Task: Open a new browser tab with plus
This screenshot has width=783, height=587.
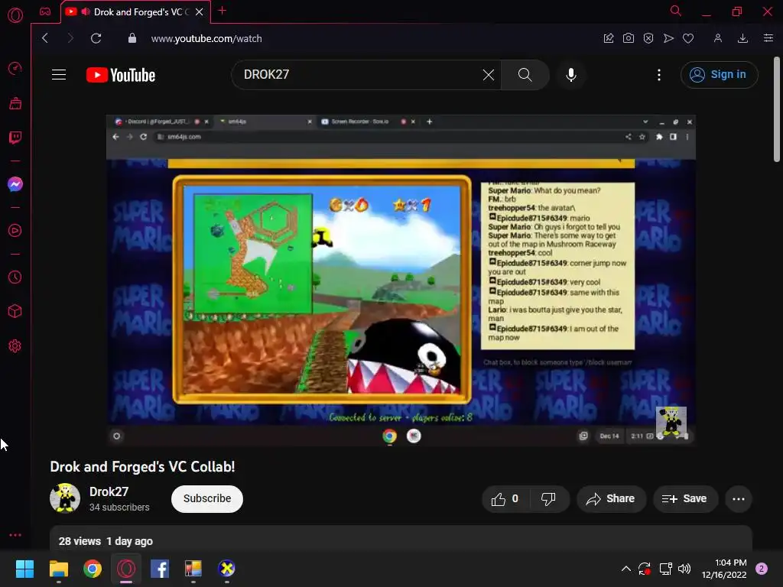Action: tap(223, 11)
